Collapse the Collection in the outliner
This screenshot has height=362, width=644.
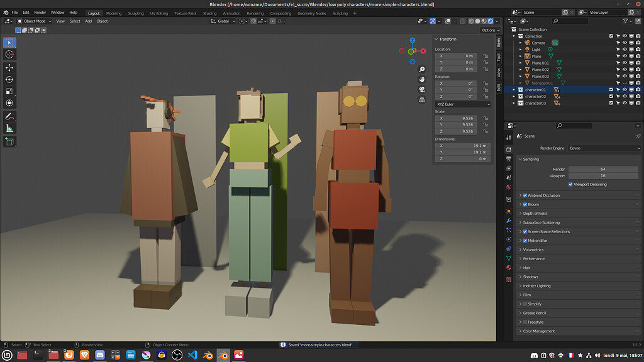[514, 36]
